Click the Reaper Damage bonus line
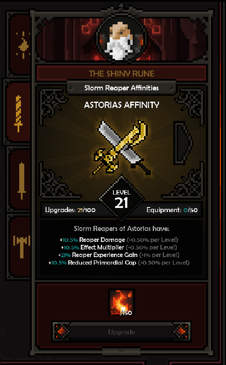The height and width of the screenshot is (365, 226). coord(119,240)
